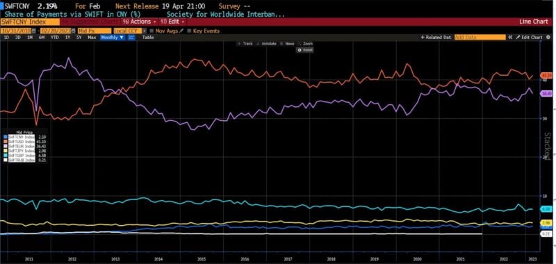Open the News overlay tool
The width and height of the screenshot is (556, 264).
coord(288,44)
